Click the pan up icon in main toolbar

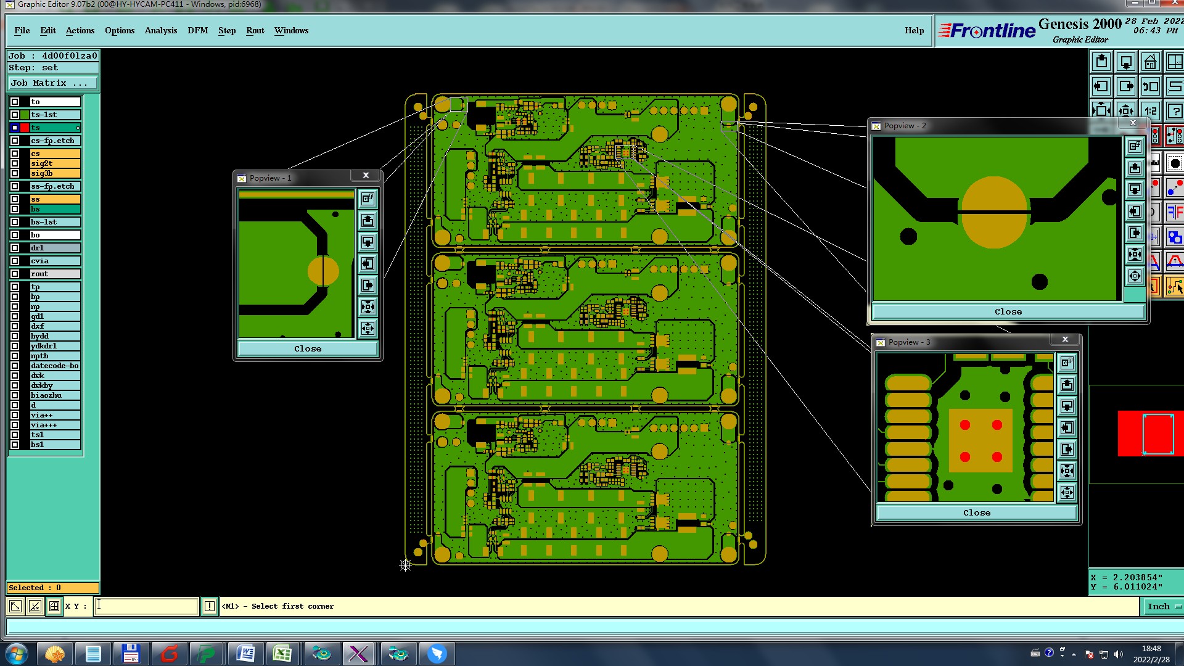[1101, 62]
